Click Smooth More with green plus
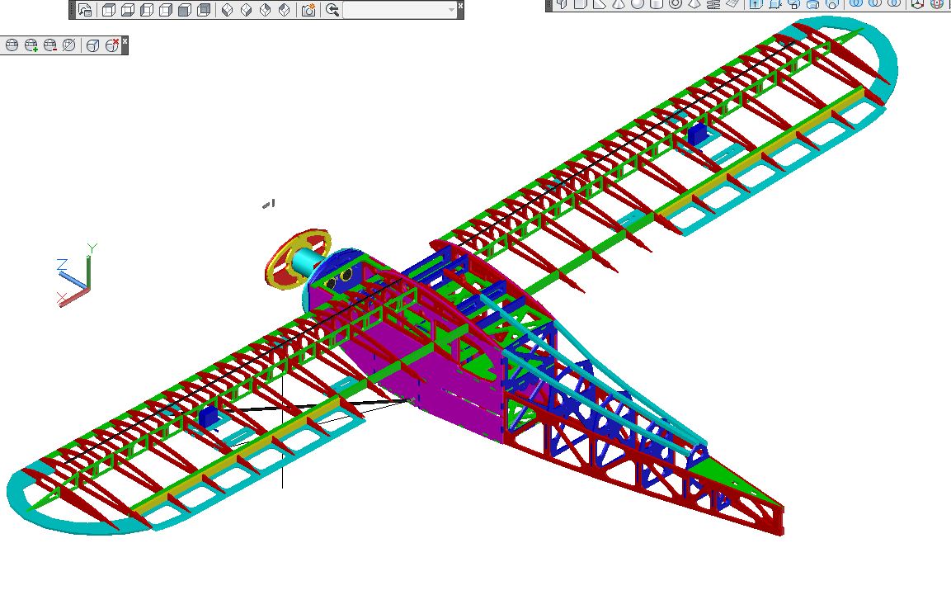Image resolution: width=951 pixels, height=595 pixels. (x=31, y=45)
